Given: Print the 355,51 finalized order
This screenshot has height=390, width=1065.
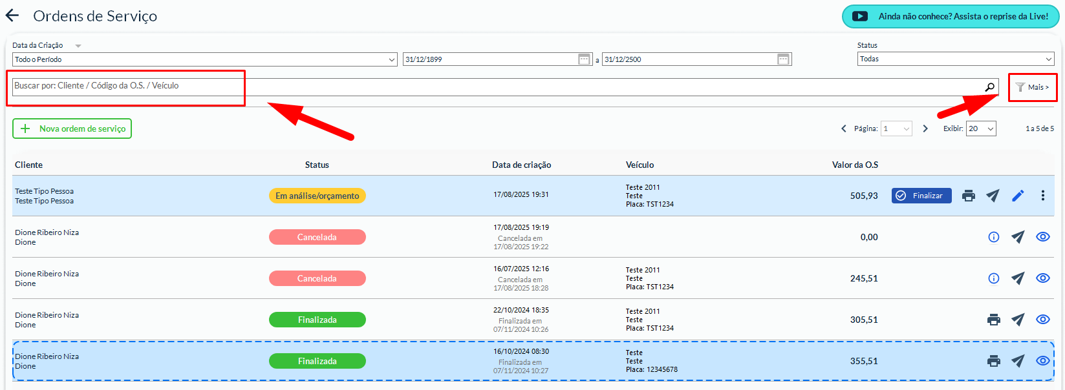Looking at the screenshot, I should click(x=994, y=361).
